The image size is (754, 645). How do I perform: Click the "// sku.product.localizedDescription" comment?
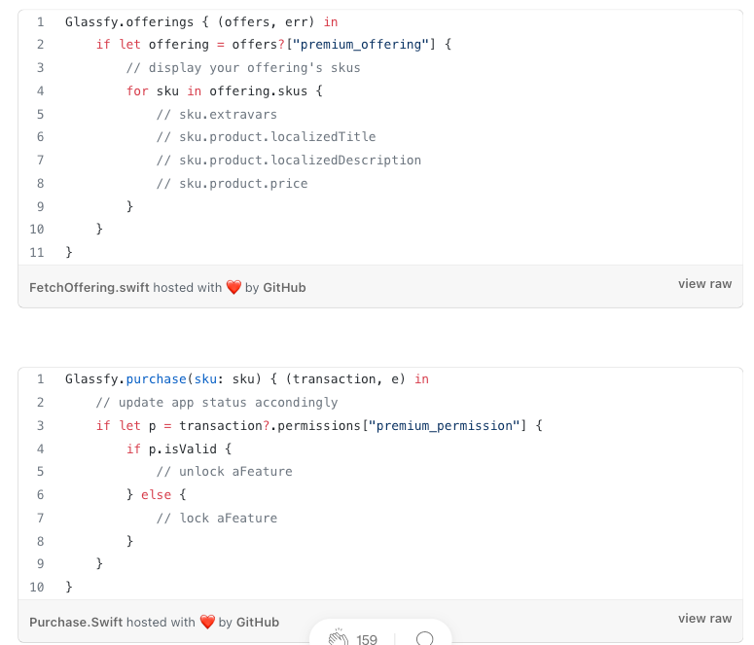coord(289,161)
